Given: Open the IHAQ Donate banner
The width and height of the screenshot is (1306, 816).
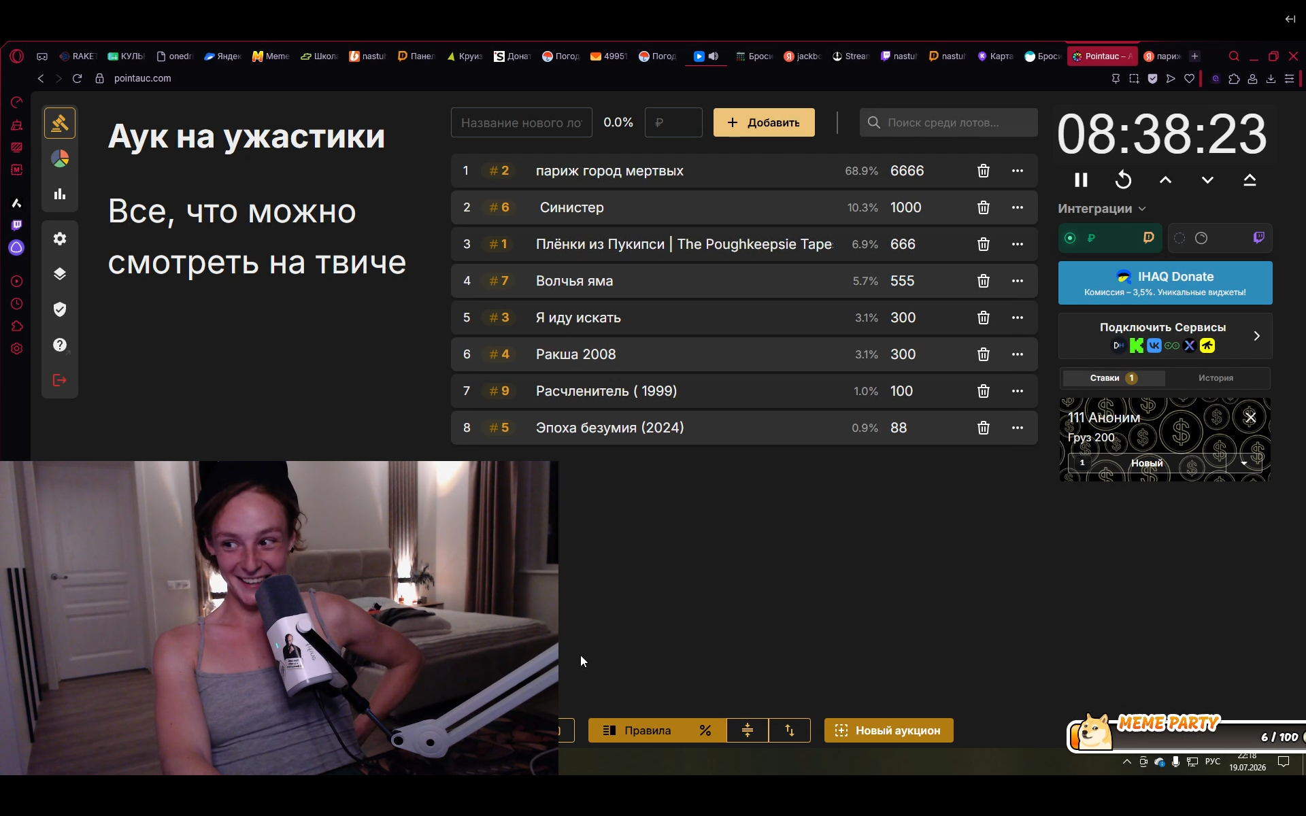Looking at the screenshot, I should click(1165, 283).
